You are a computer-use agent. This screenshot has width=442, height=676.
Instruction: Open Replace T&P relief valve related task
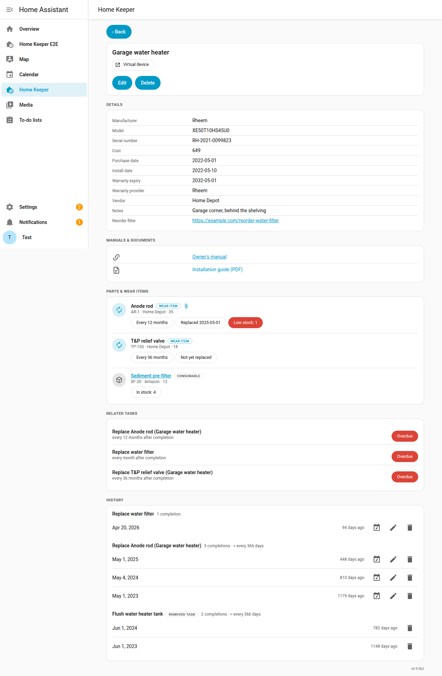[265, 475]
